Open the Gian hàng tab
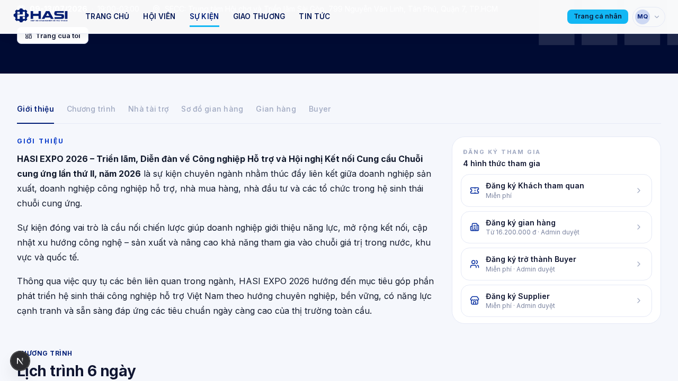Image resolution: width=678 pixels, height=381 pixels. coord(276,109)
